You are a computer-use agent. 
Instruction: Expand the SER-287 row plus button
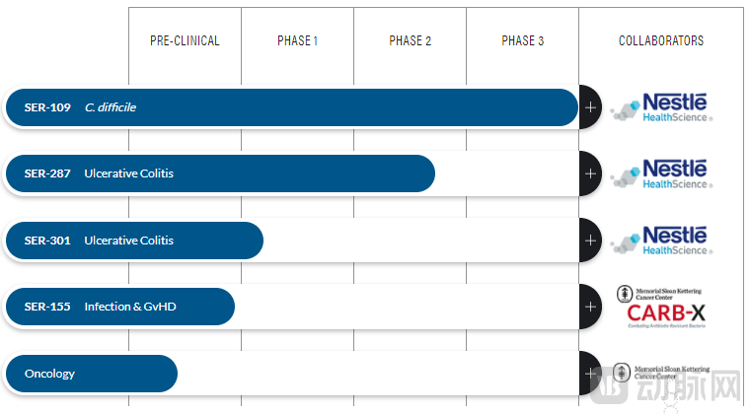point(590,173)
